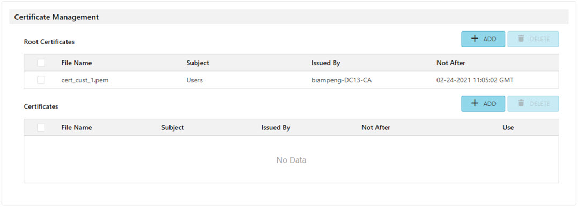Click the Subject header in Root Certificates
The height and width of the screenshot is (207, 578).
point(197,63)
